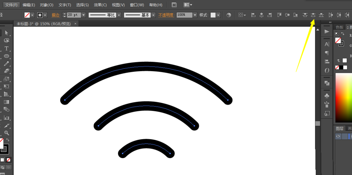Open Adobe Bridge with Br icon
352x175 pixels.
tap(174, 5)
